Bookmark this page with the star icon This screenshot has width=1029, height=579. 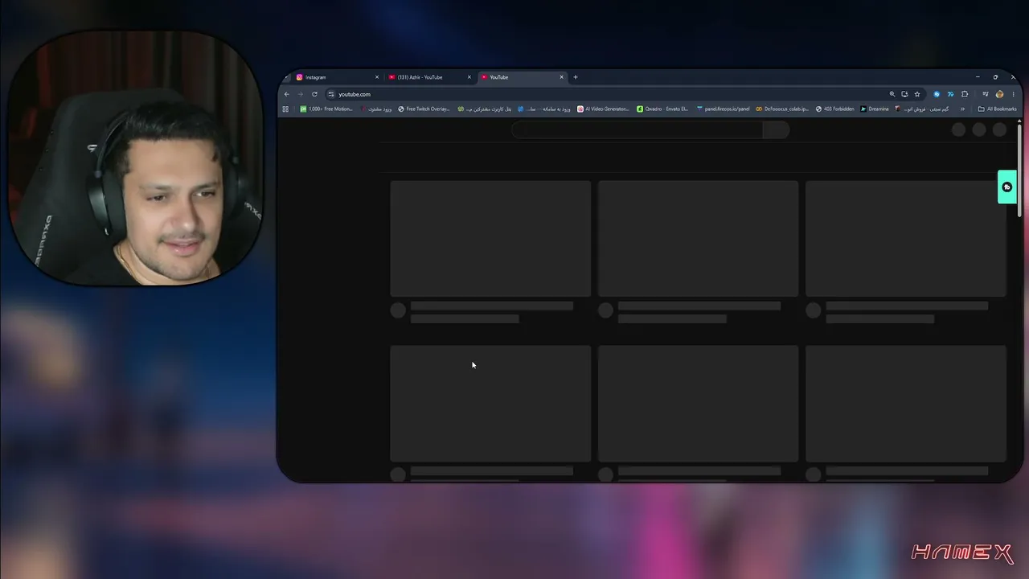coord(917,94)
